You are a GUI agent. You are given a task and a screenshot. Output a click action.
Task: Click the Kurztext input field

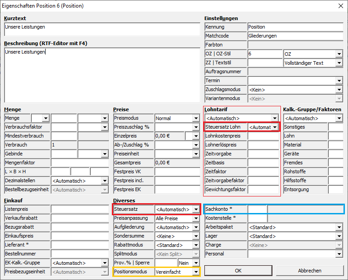(x=102, y=29)
